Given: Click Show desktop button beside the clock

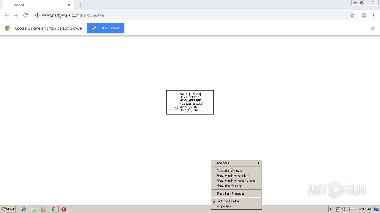Looking at the screenshot, I should click(376, 209).
